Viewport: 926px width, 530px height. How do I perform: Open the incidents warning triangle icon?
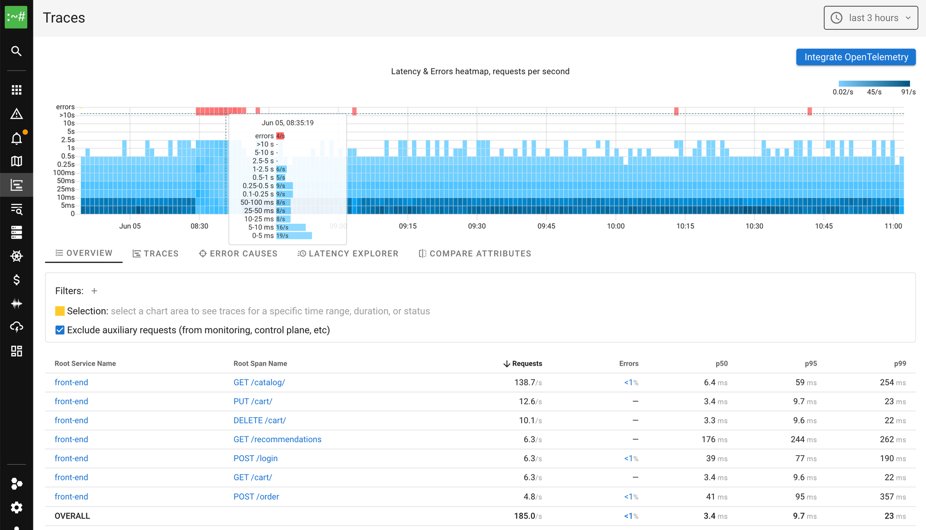pyautogui.click(x=16, y=114)
